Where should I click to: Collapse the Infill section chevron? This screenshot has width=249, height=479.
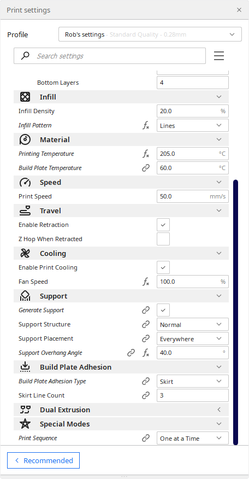pyautogui.click(x=219, y=97)
